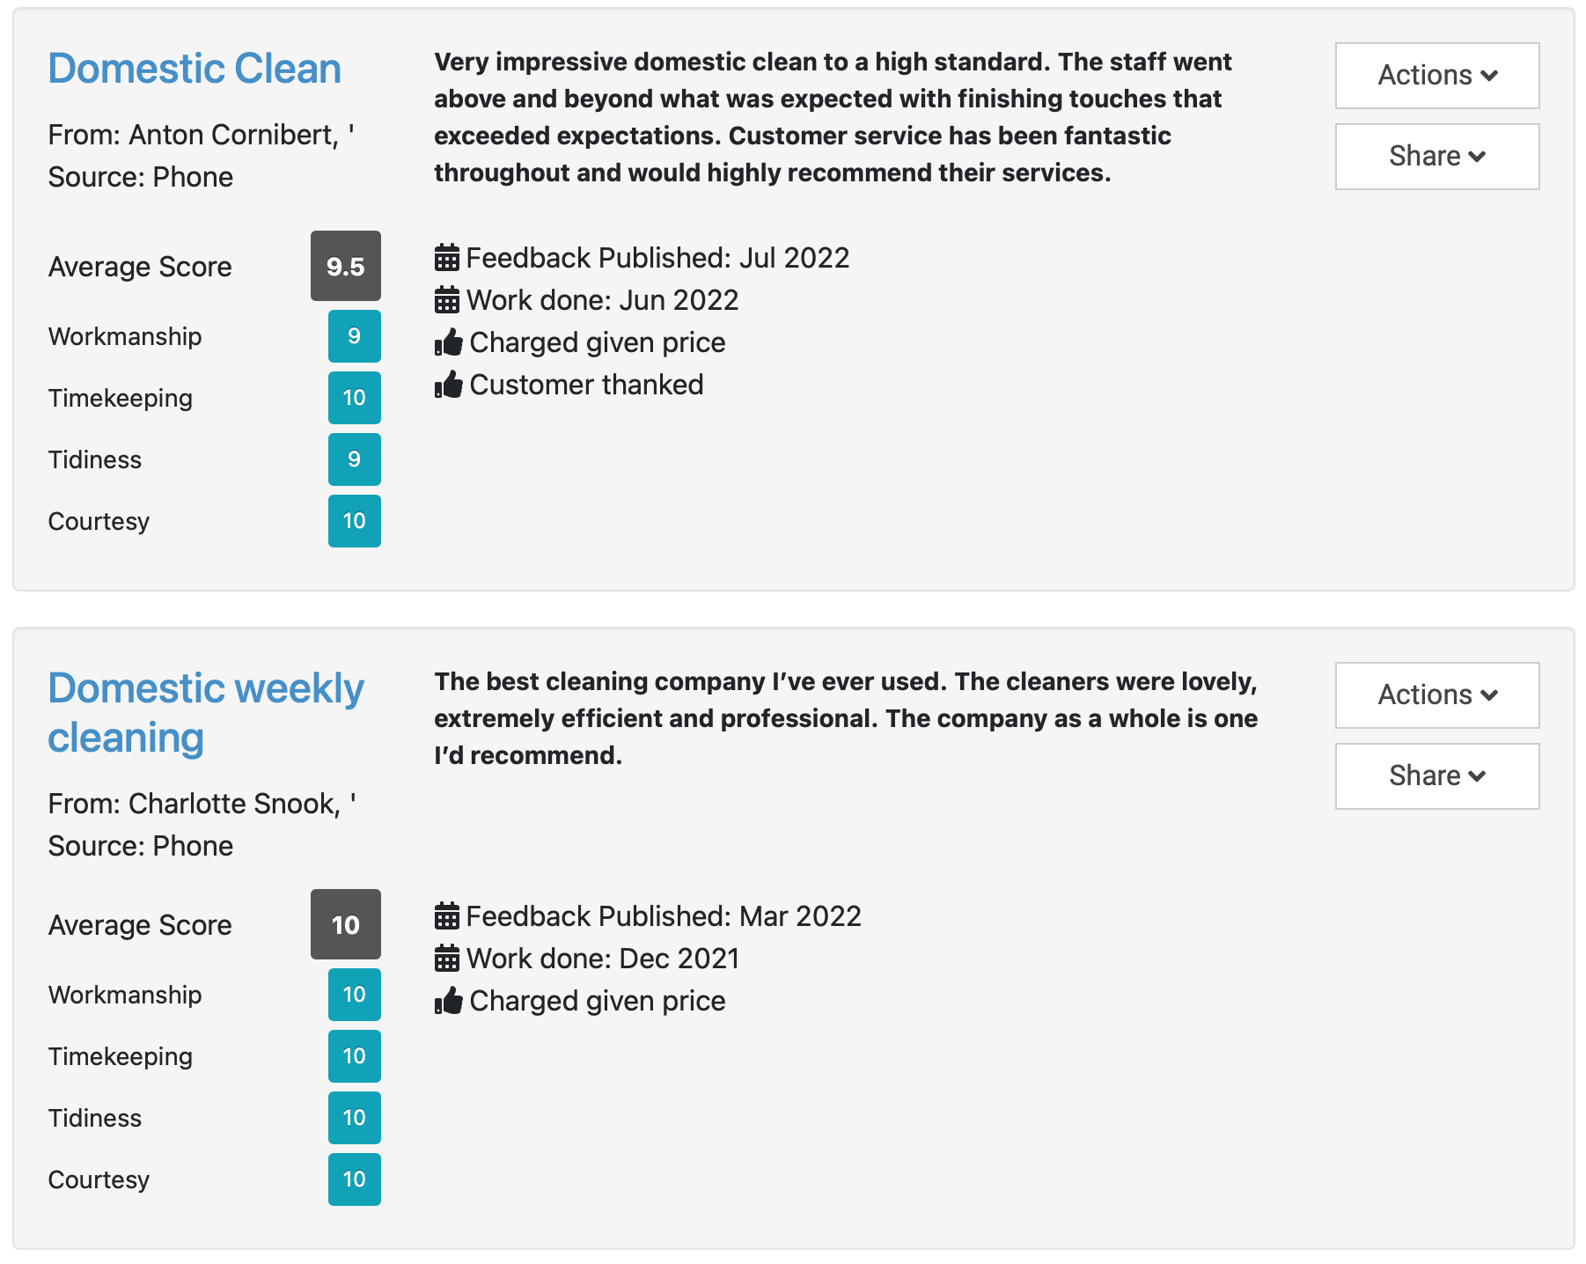Open the Domestic Clean review title link
This screenshot has height=1264, width=1586.
[x=195, y=69]
